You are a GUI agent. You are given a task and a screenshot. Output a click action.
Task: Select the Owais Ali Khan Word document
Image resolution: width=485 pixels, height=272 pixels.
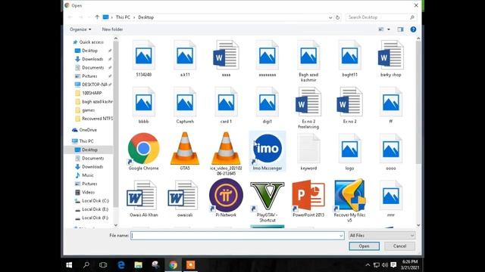143,199
